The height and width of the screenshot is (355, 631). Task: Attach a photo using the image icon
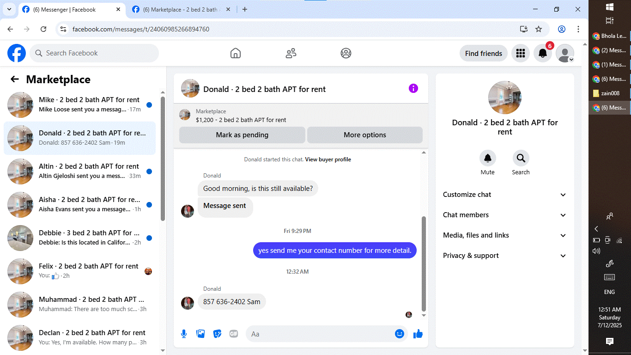(x=200, y=334)
